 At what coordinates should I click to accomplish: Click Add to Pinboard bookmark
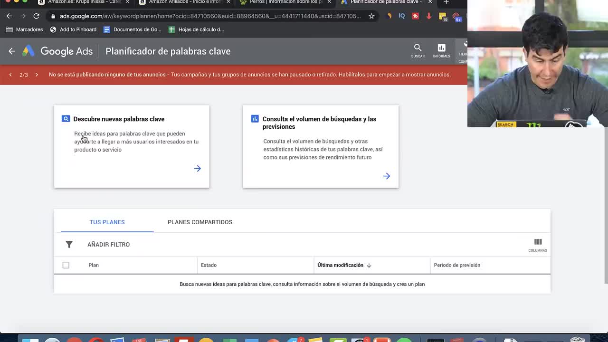pos(73,29)
